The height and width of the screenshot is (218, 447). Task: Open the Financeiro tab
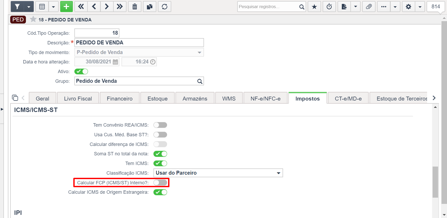[120, 98]
